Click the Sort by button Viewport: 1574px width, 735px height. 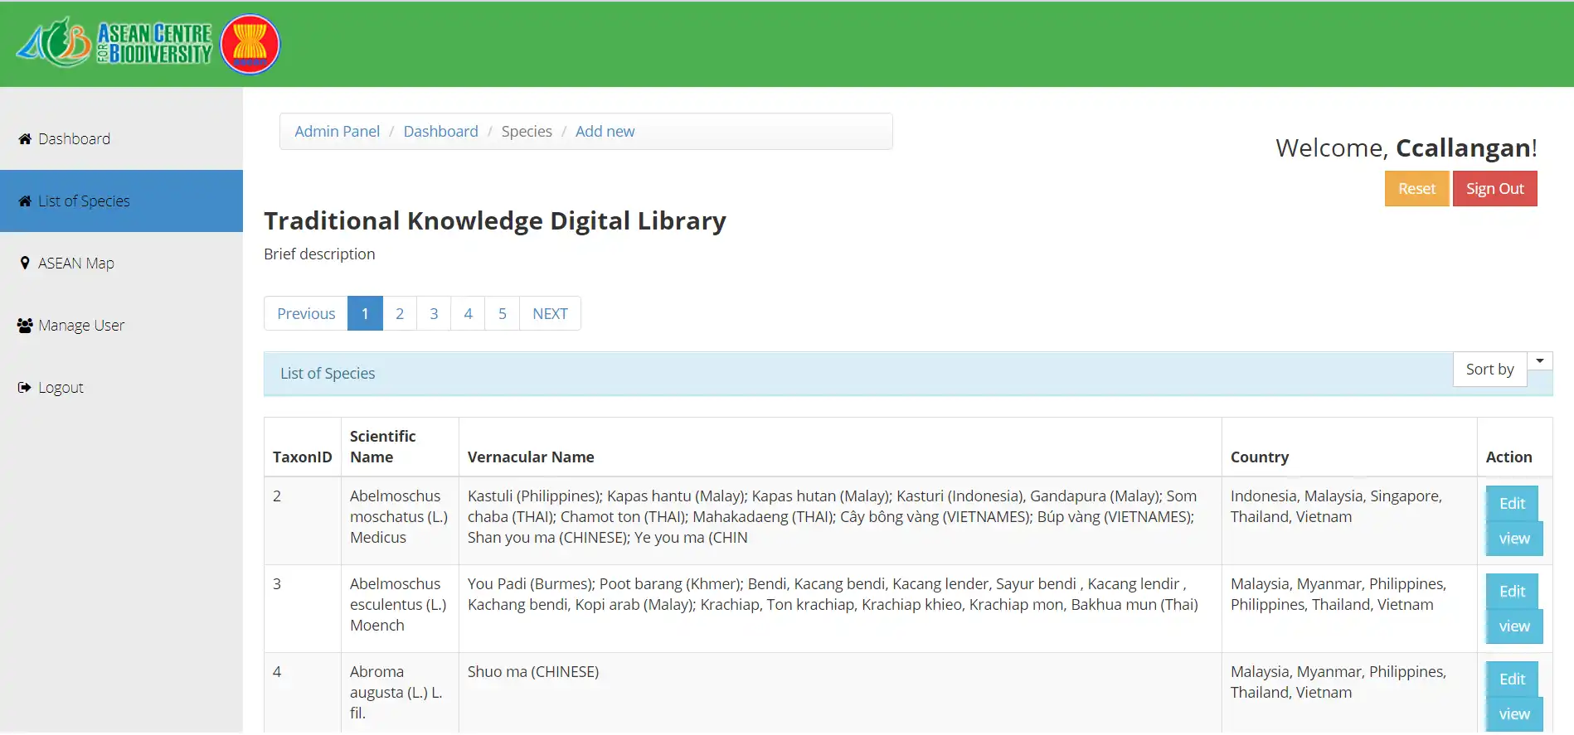pos(1489,369)
